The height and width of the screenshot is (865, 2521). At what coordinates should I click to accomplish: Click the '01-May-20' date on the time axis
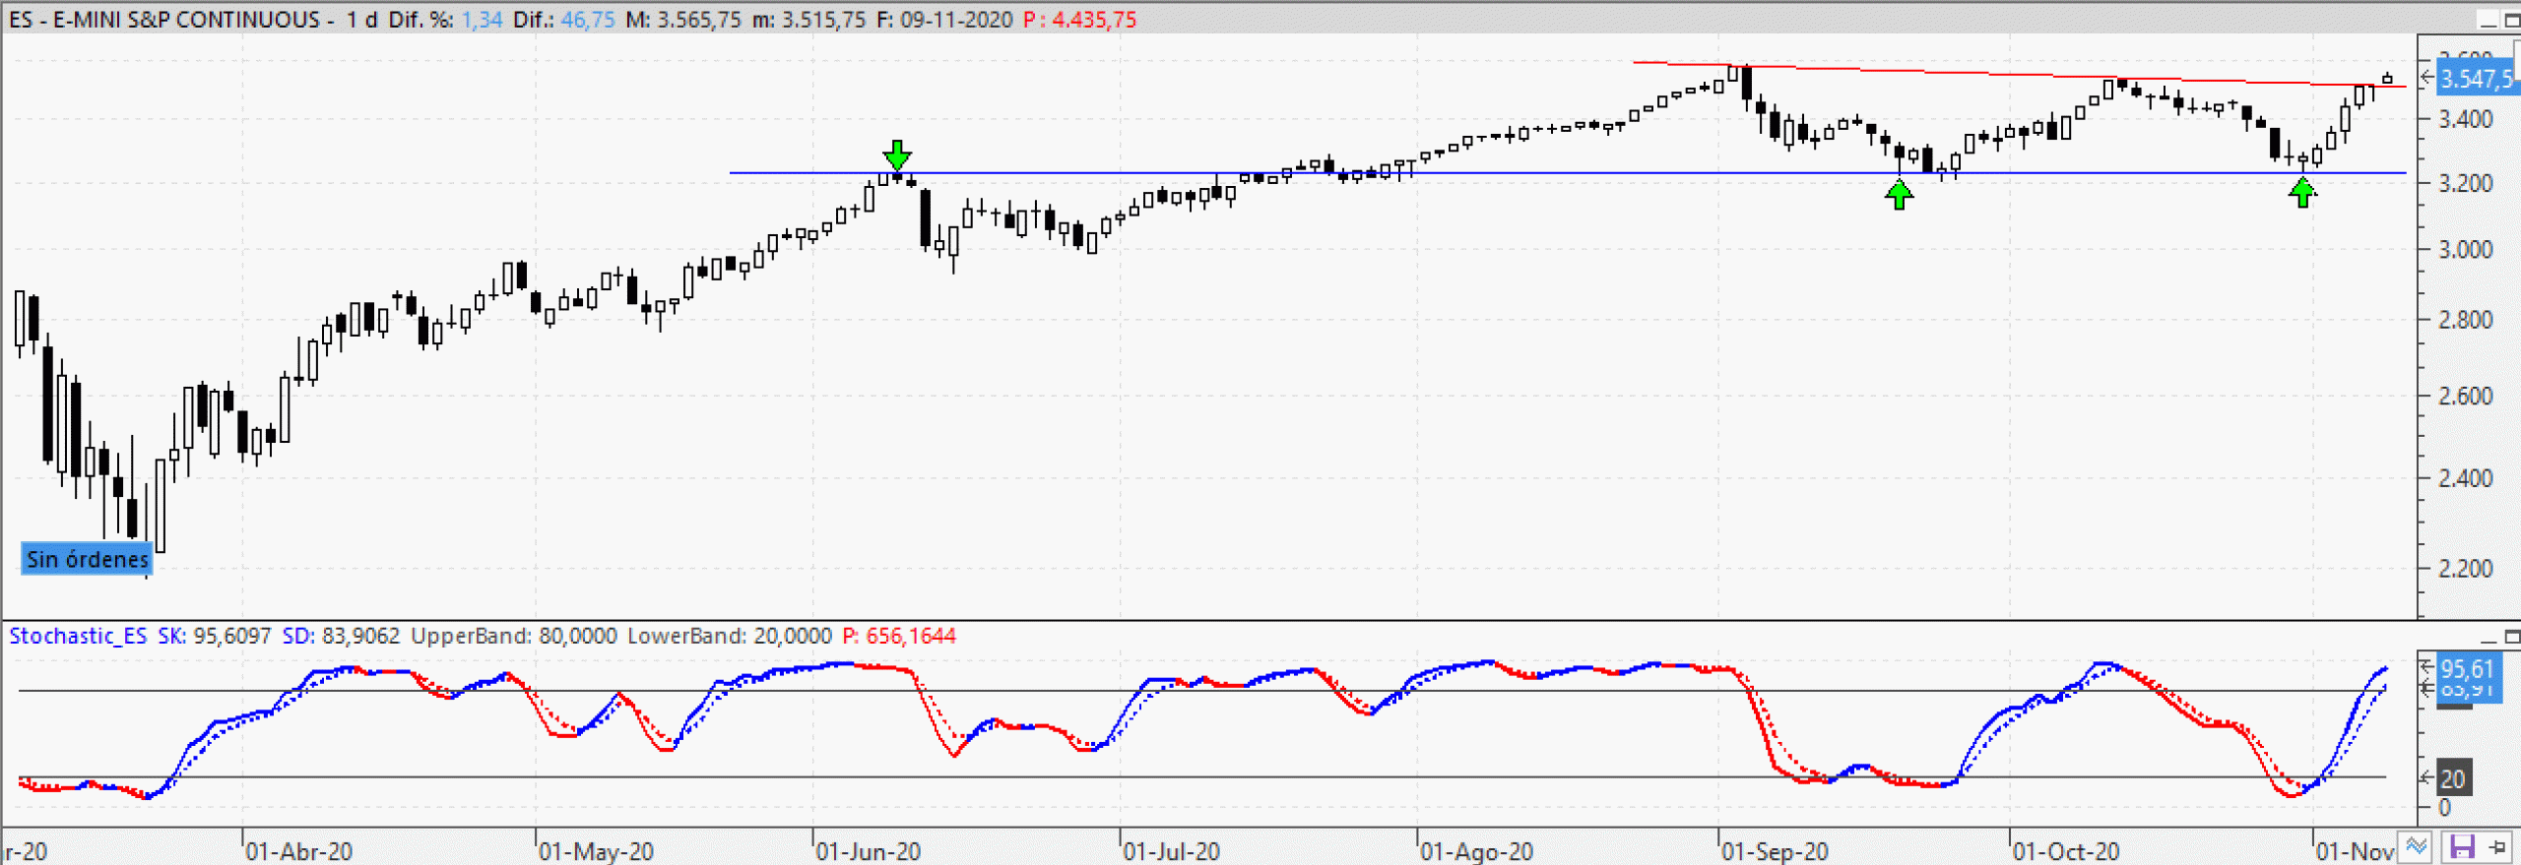click(x=597, y=851)
